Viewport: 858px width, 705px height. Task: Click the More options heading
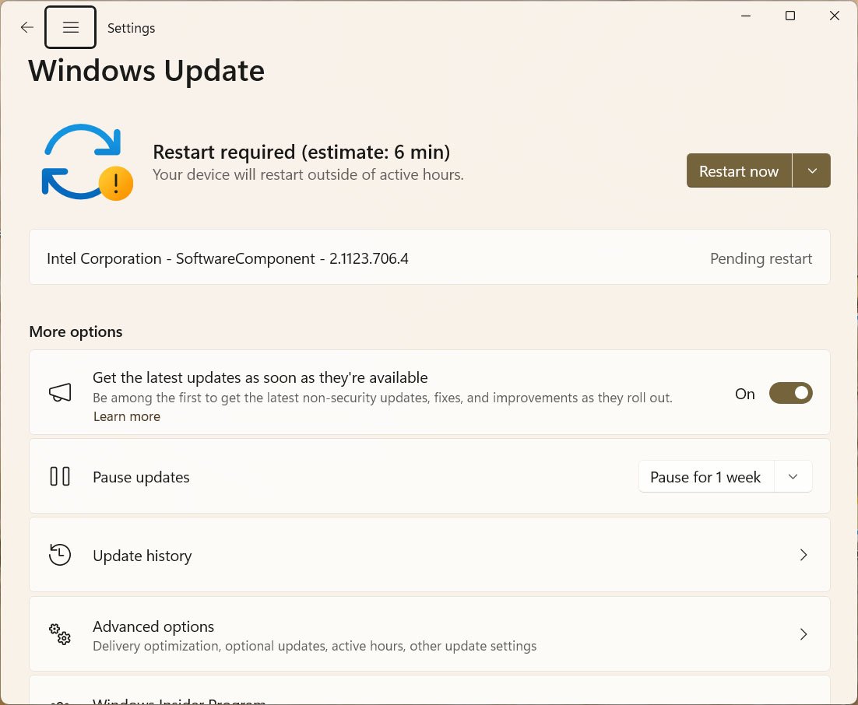coord(76,332)
